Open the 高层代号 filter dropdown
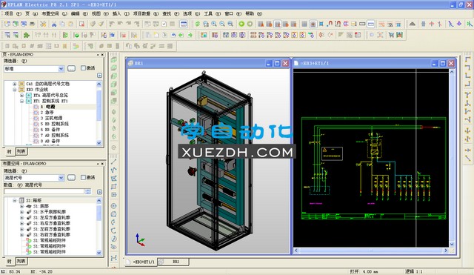This screenshot has height=275, width=474. [61, 178]
